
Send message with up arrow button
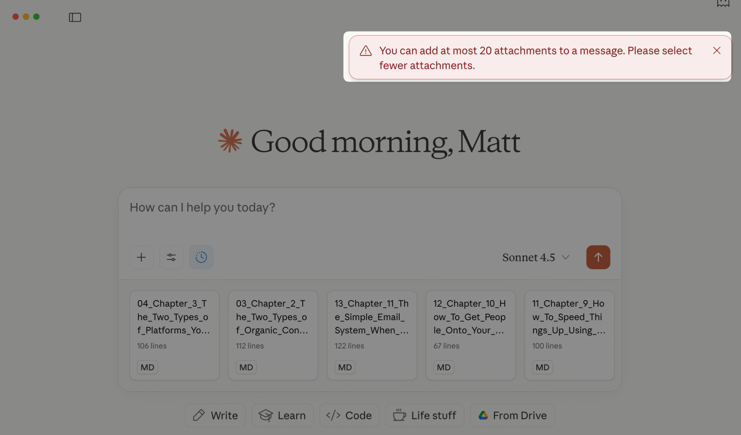(x=598, y=257)
